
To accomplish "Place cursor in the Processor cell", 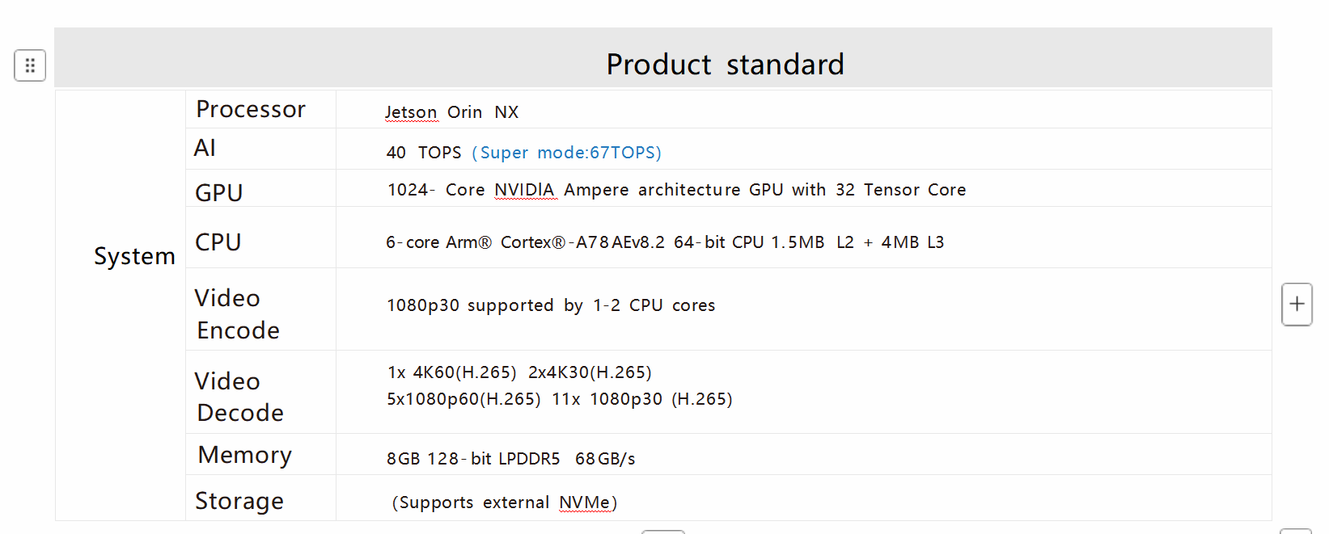I will [x=260, y=109].
